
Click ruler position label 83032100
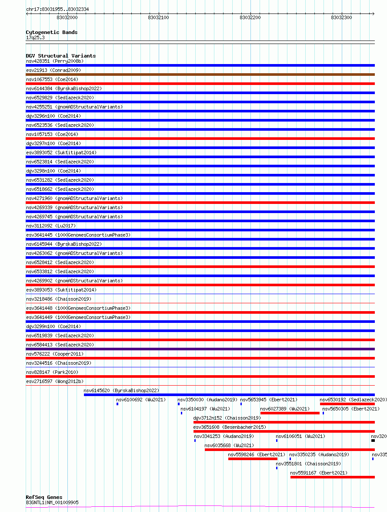(x=158, y=17)
